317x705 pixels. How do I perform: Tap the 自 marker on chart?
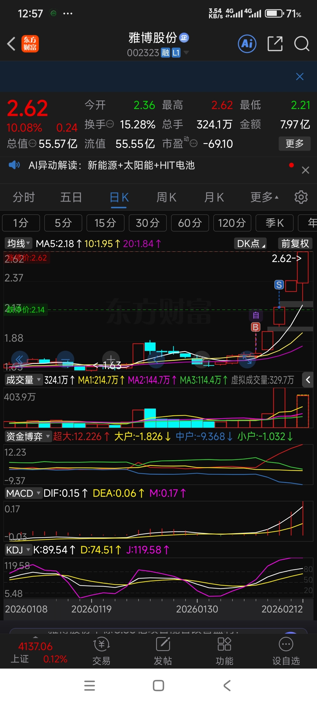(x=256, y=315)
